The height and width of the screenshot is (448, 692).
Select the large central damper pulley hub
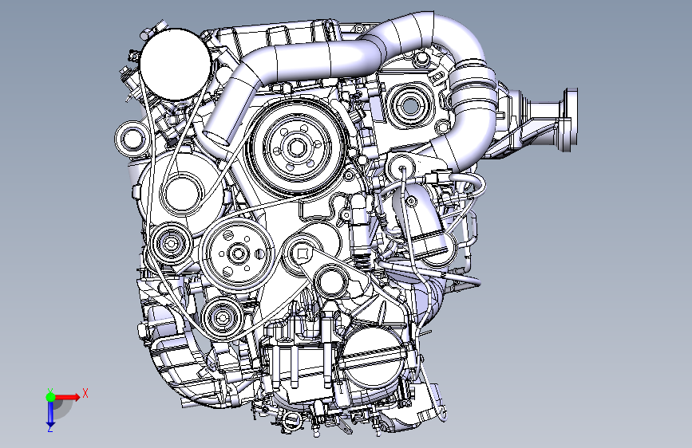(296, 147)
